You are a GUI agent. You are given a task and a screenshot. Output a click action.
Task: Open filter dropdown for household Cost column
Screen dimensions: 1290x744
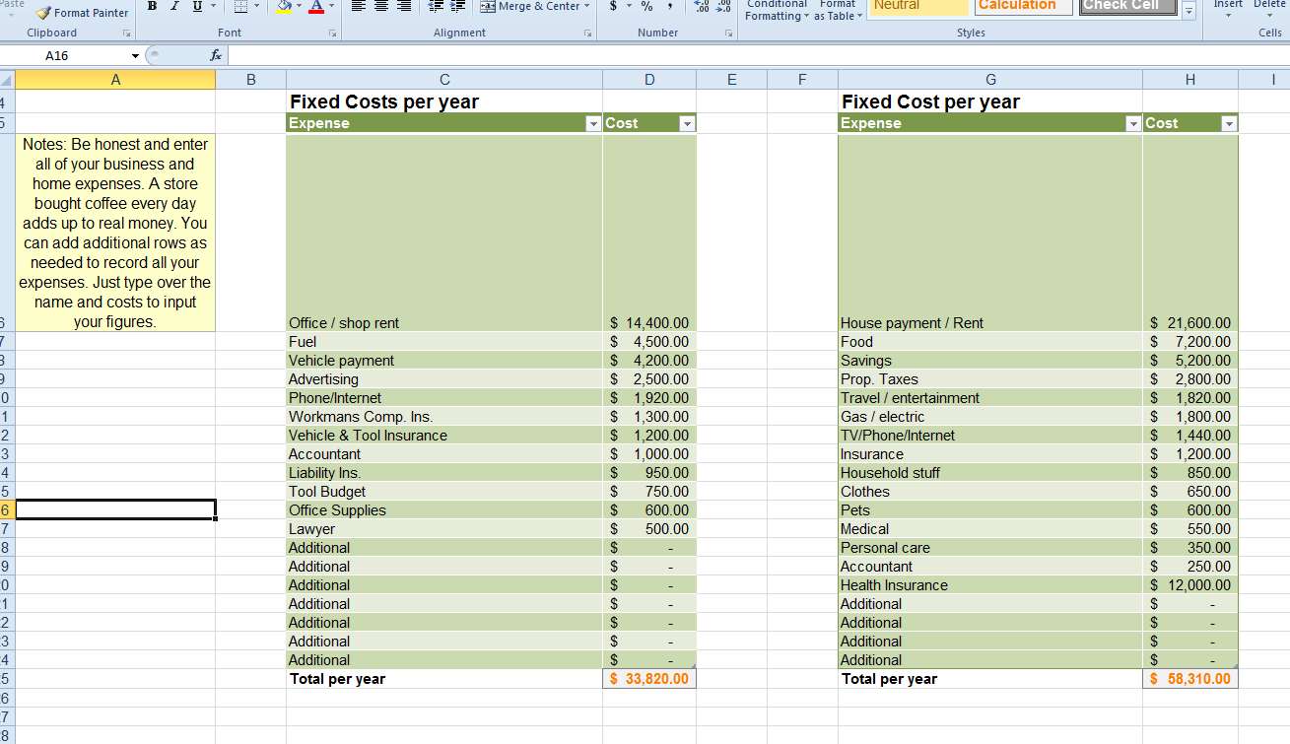coord(1228,124)
